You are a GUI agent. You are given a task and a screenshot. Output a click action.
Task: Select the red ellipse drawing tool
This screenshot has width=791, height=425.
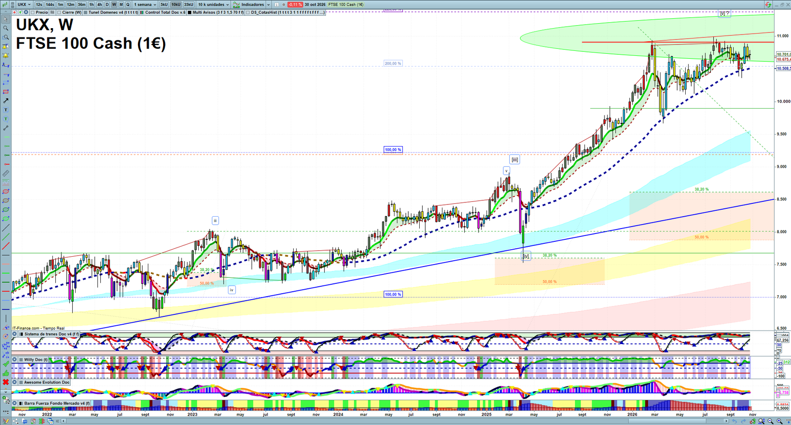pyautogui.click(x=6, y=192)
